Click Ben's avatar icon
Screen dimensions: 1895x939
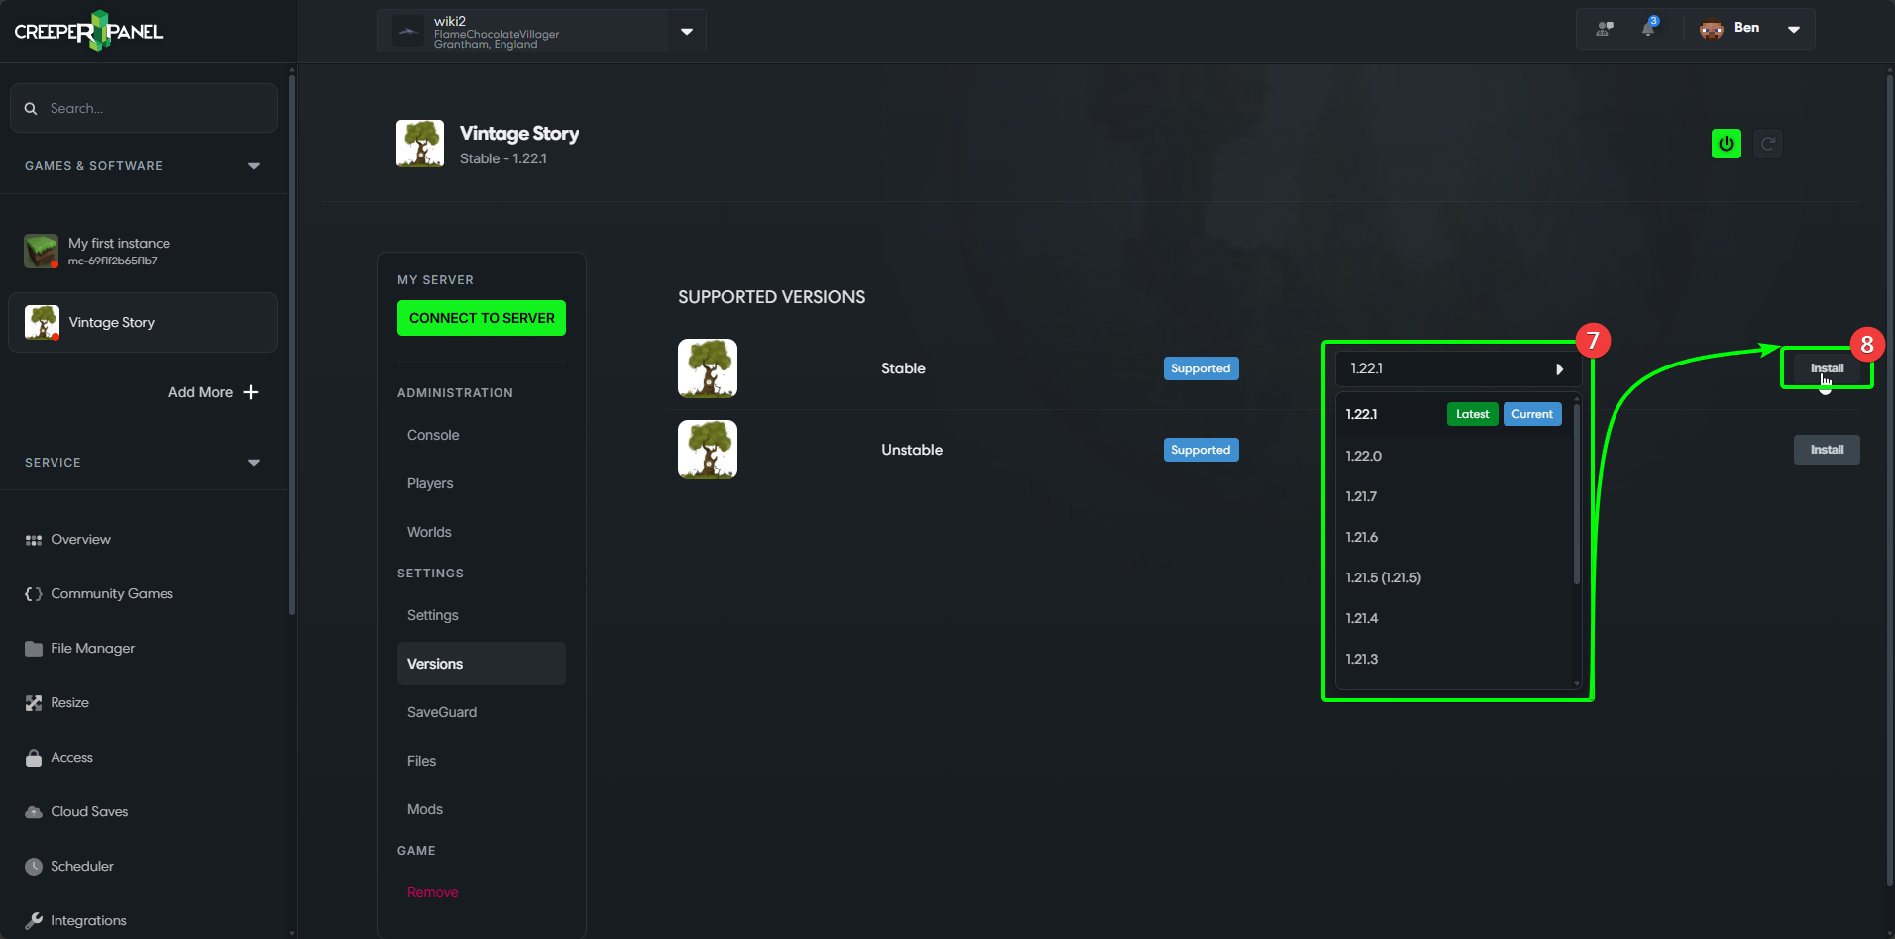[x=1712, y=29]
